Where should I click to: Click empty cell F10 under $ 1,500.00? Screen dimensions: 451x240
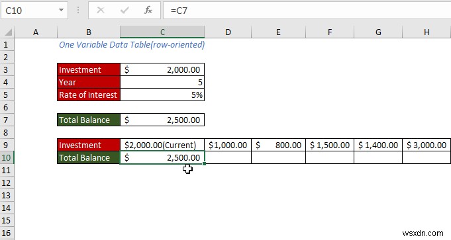[330, 157]
